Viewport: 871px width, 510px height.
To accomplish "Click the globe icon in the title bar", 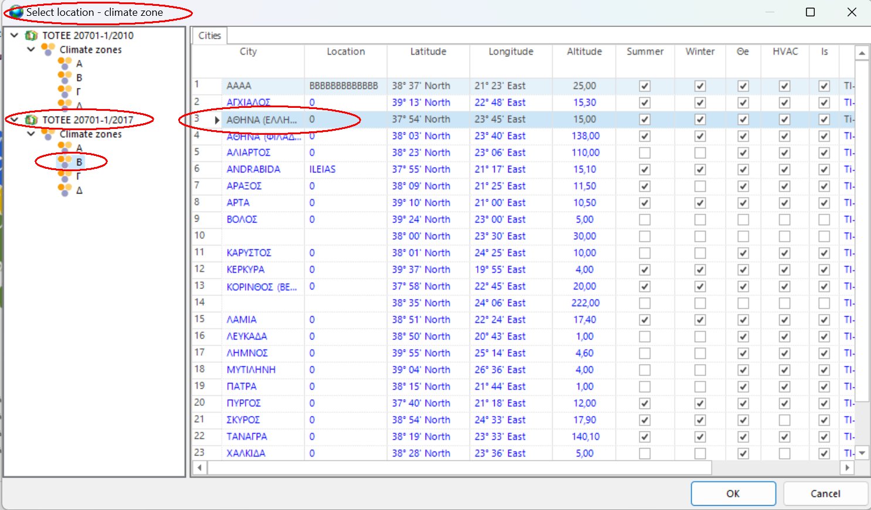I will 16,12.
